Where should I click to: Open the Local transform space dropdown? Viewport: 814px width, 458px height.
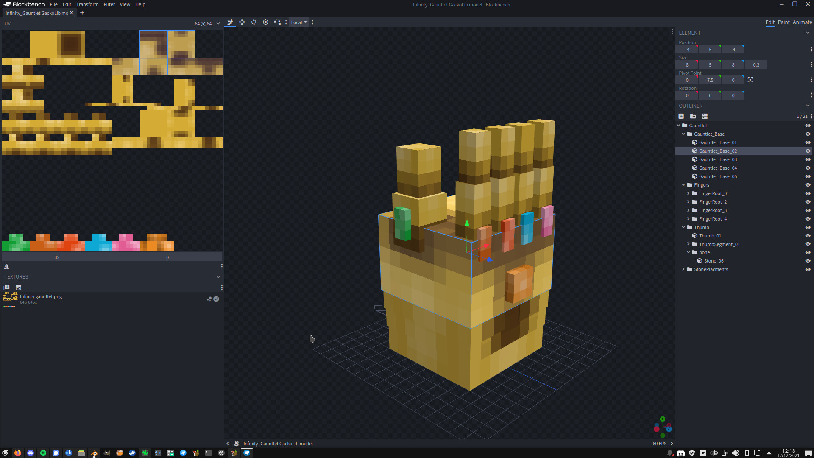point(299,22)
